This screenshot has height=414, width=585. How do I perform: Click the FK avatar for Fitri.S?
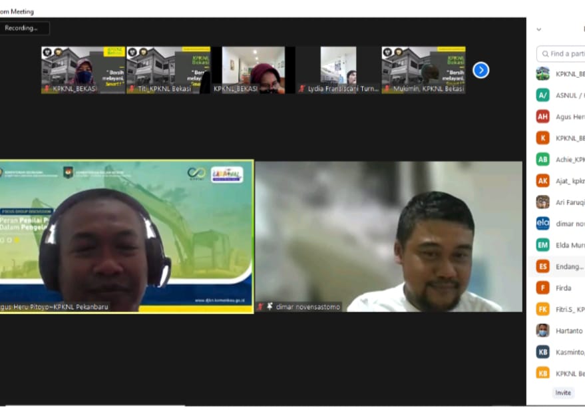tap(543, 309)
